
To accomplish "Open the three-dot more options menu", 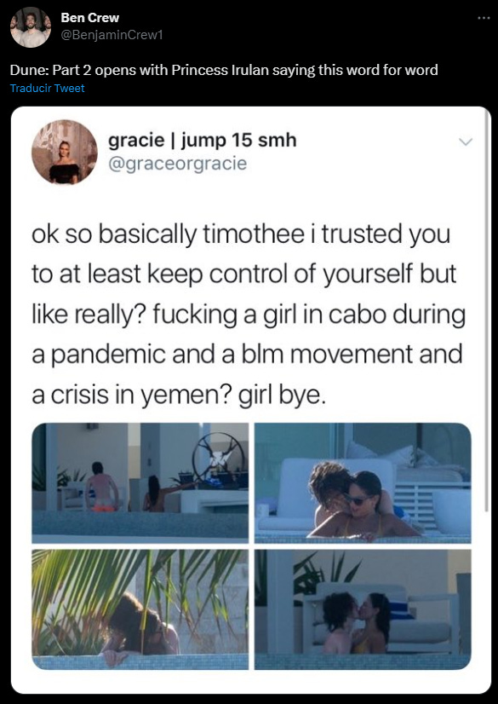I will coord(484,18).
